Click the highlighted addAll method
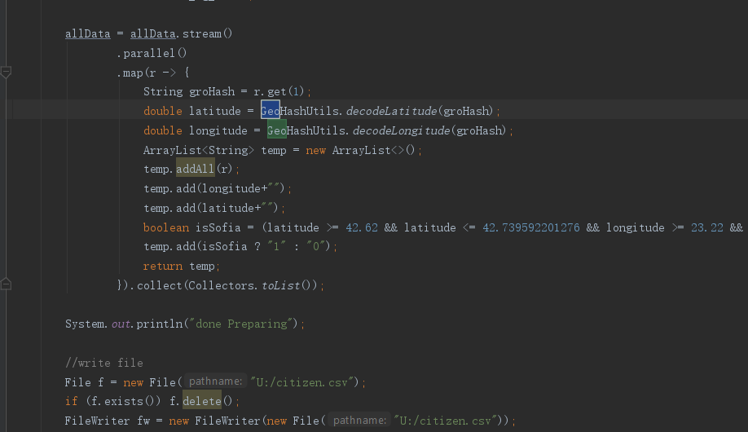748x432 pixels. tap(195, 169)
